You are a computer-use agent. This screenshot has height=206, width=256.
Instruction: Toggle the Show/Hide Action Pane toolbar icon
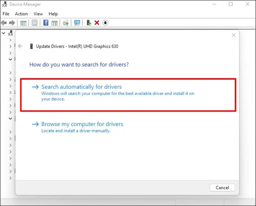click(x=55, y=23)
